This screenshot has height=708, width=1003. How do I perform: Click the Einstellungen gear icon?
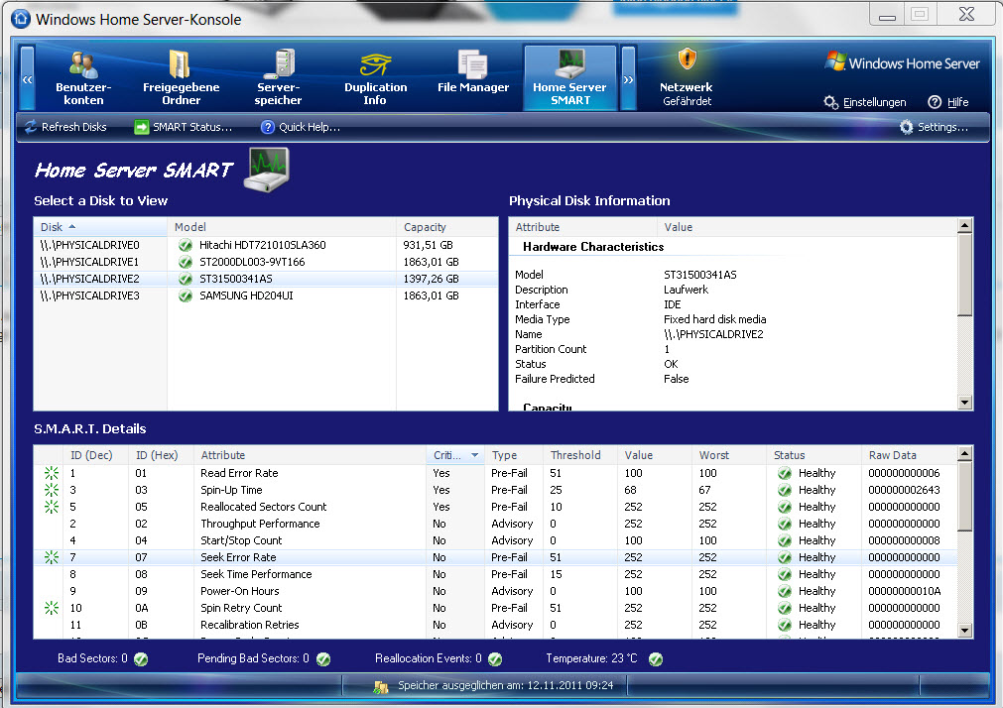tap(831, 102)
